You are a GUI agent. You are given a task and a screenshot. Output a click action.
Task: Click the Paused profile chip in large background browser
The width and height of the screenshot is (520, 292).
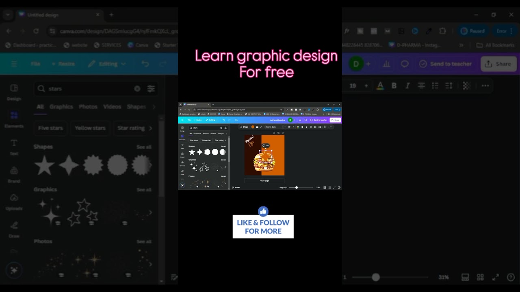point(473,31)
